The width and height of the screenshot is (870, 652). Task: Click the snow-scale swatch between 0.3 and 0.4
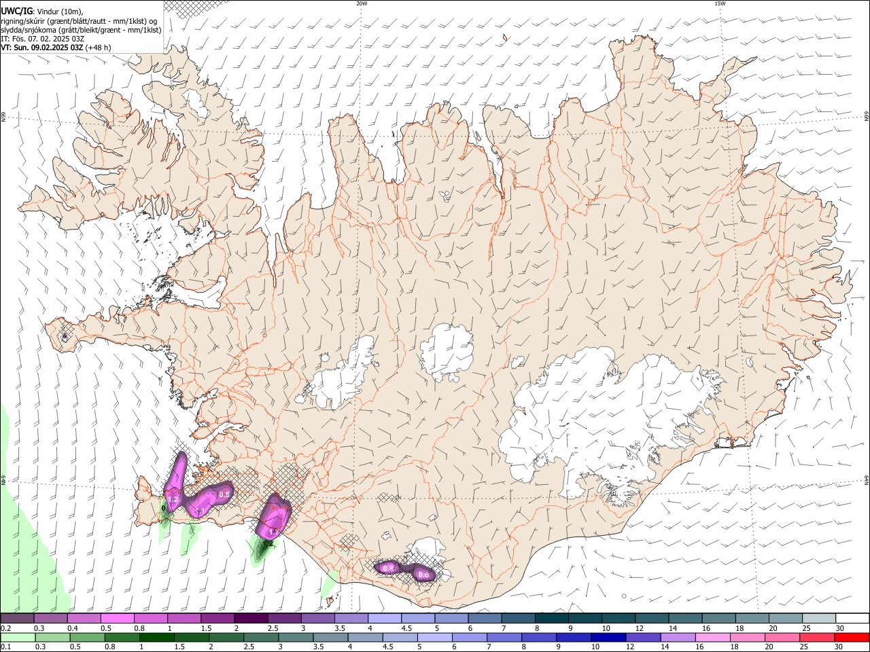coord(50,619)
